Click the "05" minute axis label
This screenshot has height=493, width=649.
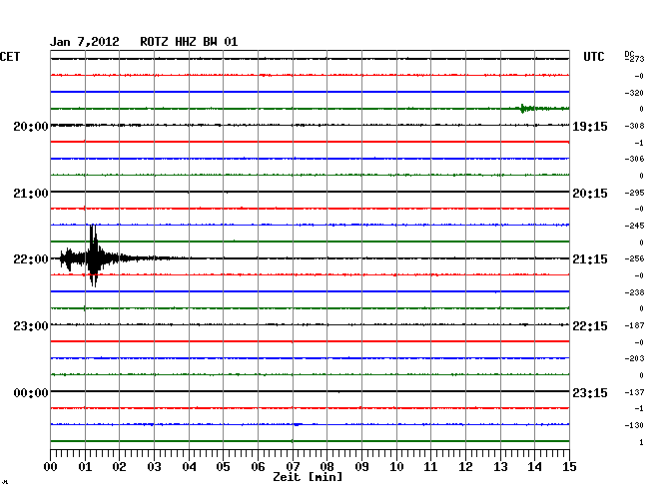coord(223,467)
